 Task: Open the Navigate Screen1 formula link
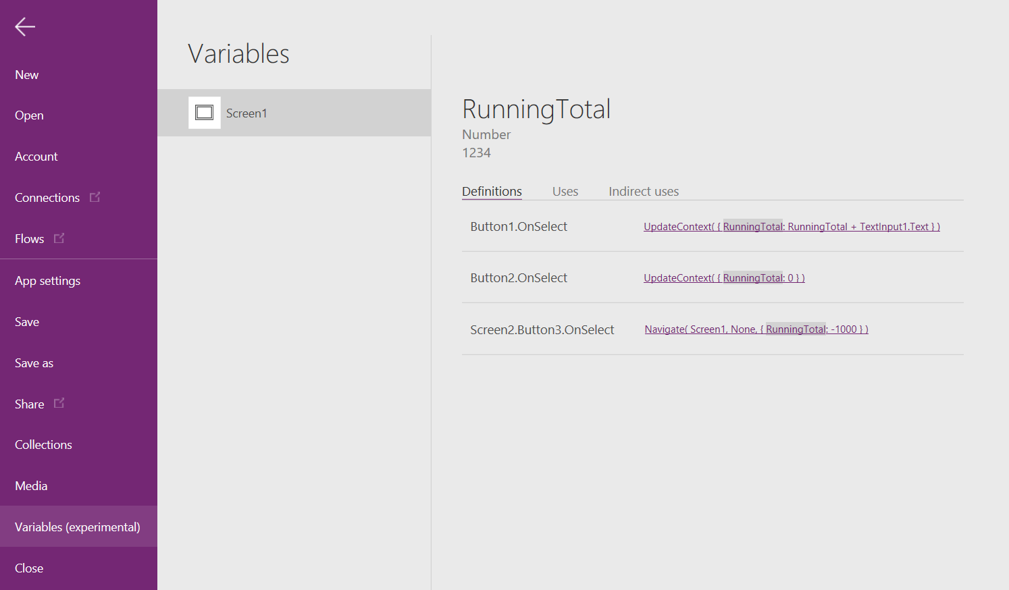pyautogui.click(x=756, y=329)
